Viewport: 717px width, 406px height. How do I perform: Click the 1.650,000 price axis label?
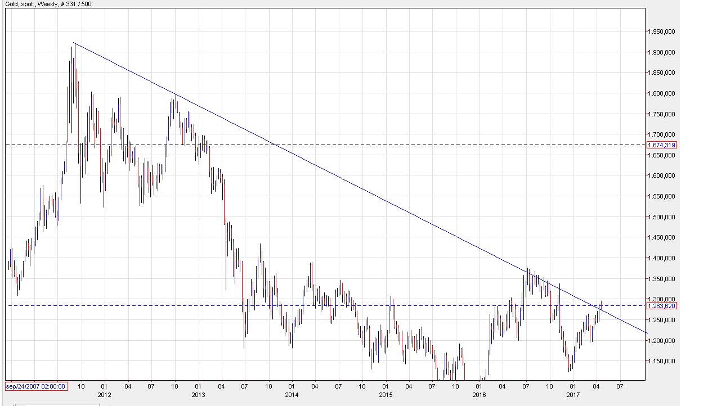[x=662, y=155]
